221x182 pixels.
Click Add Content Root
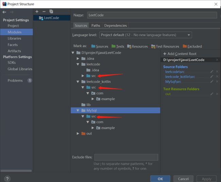point(180,54)
